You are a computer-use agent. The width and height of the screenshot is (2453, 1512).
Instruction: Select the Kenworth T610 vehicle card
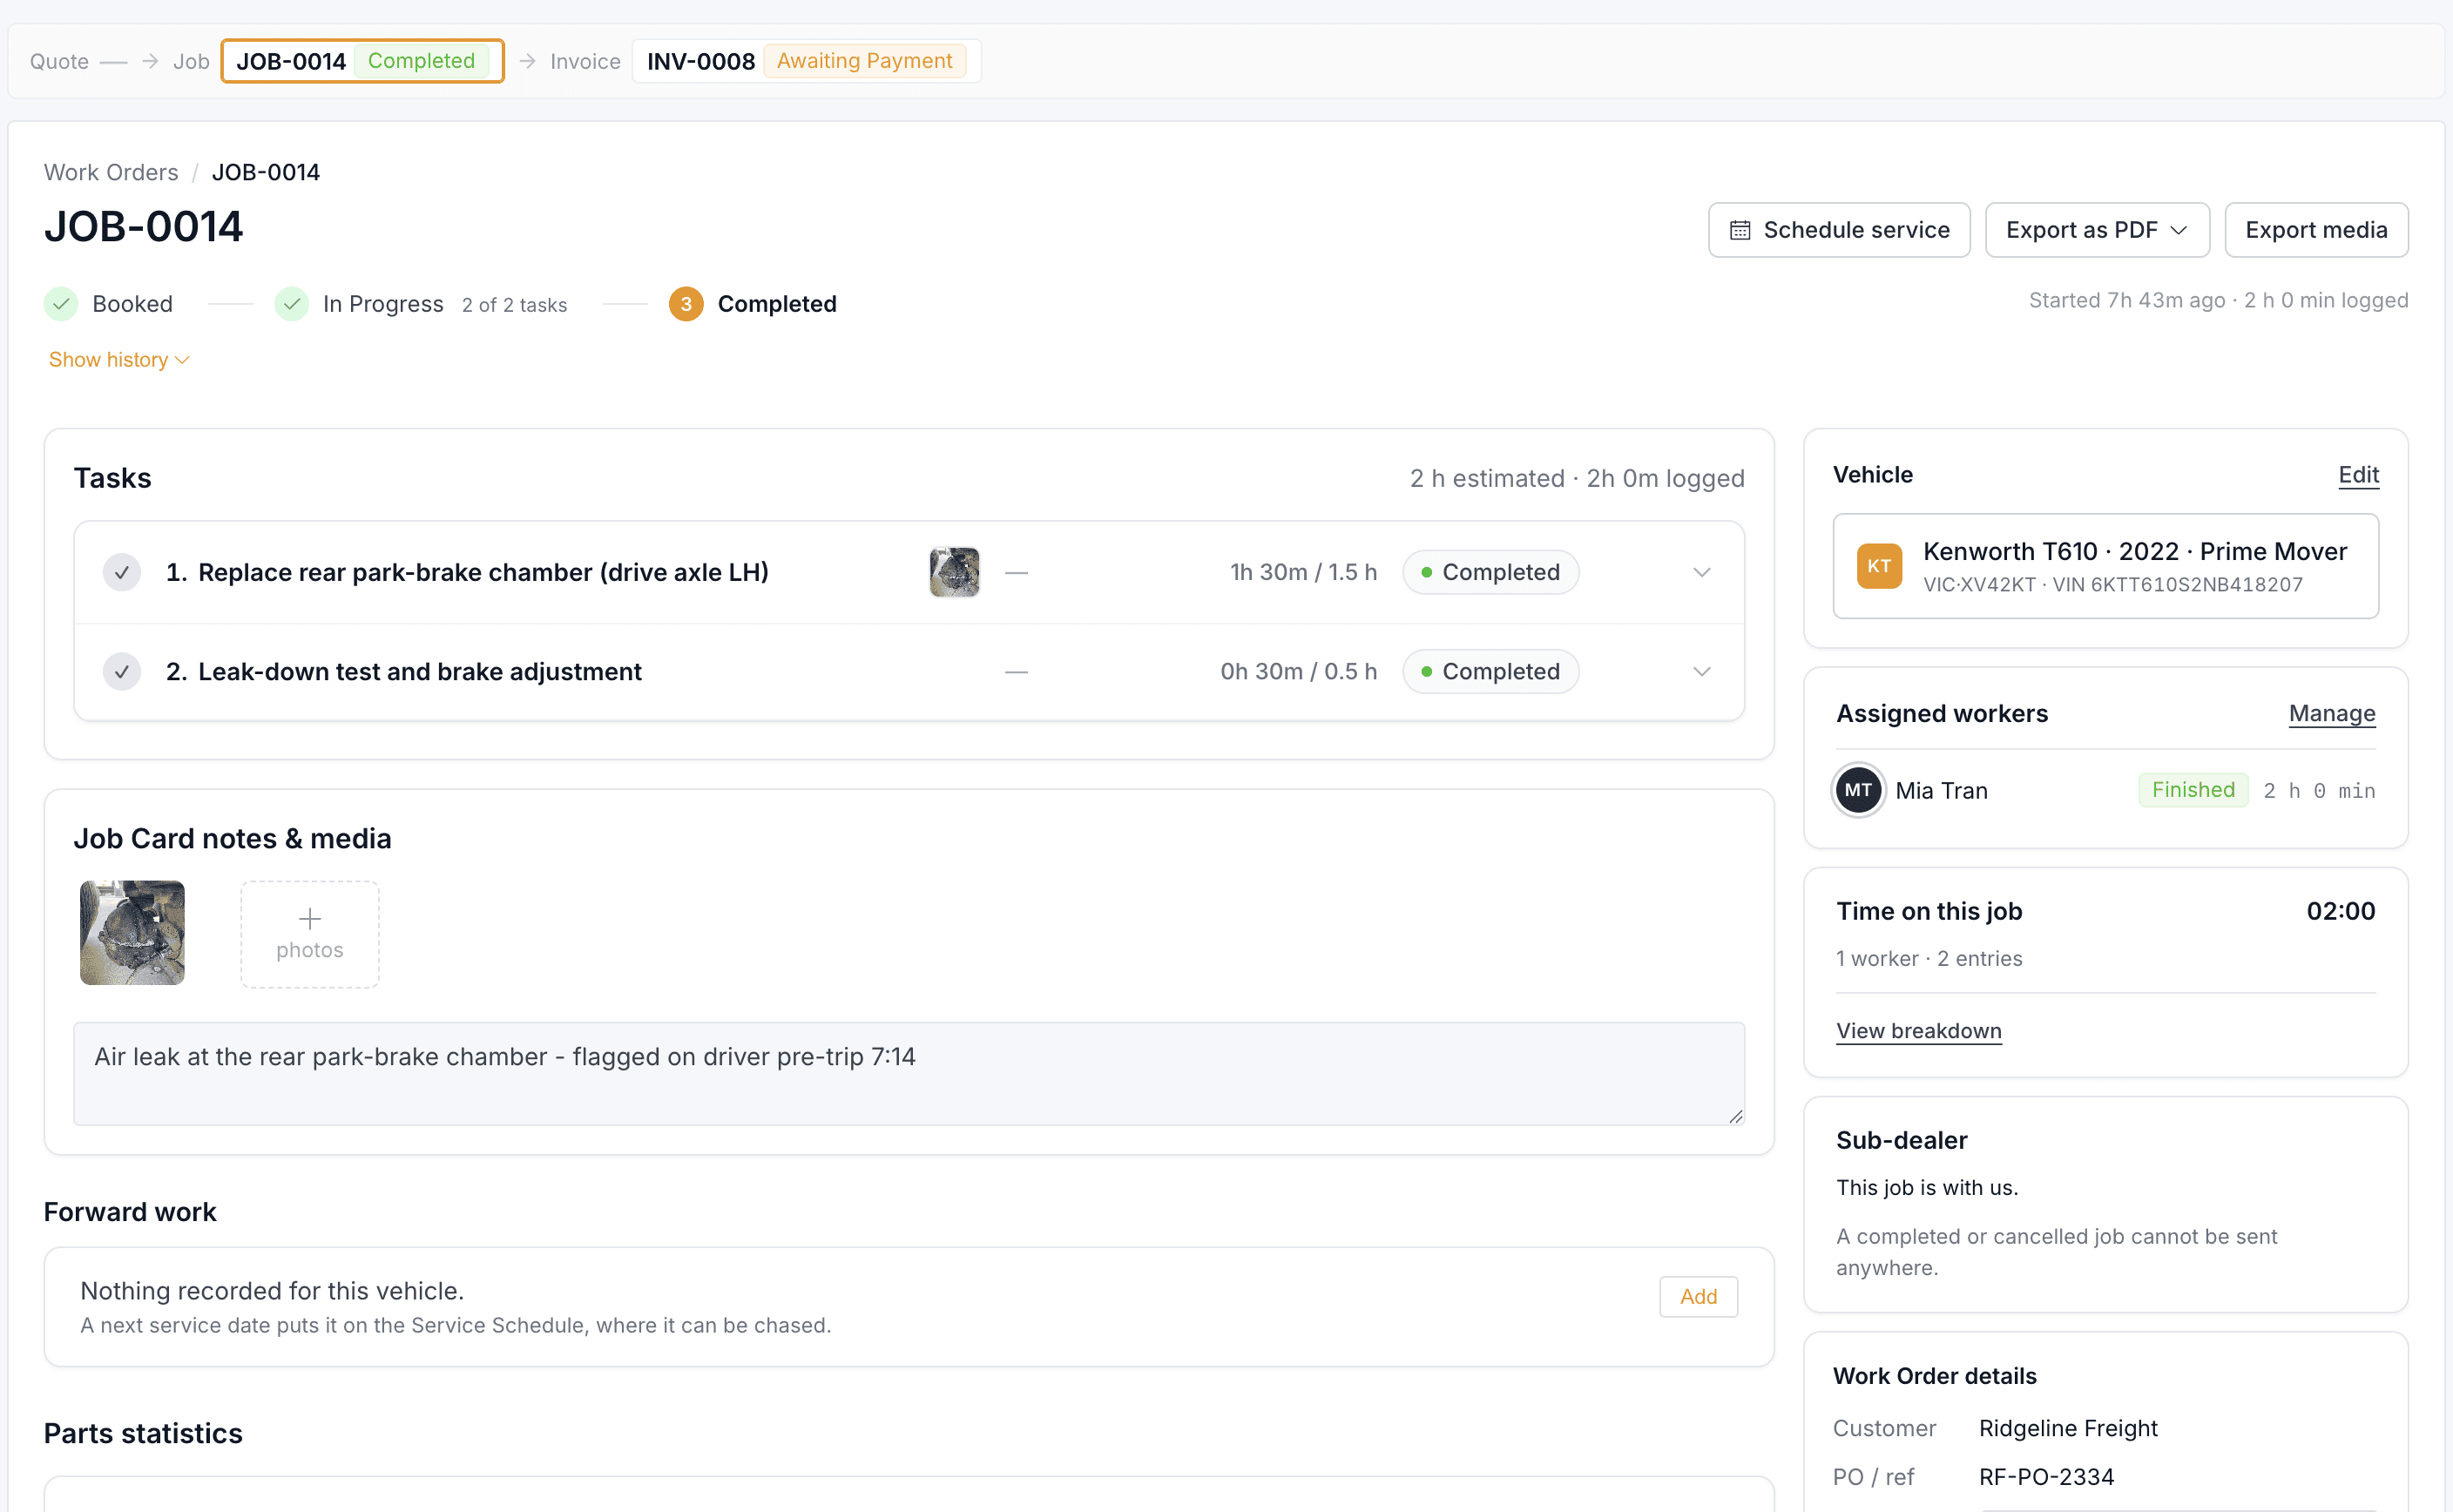(2105, 566)
